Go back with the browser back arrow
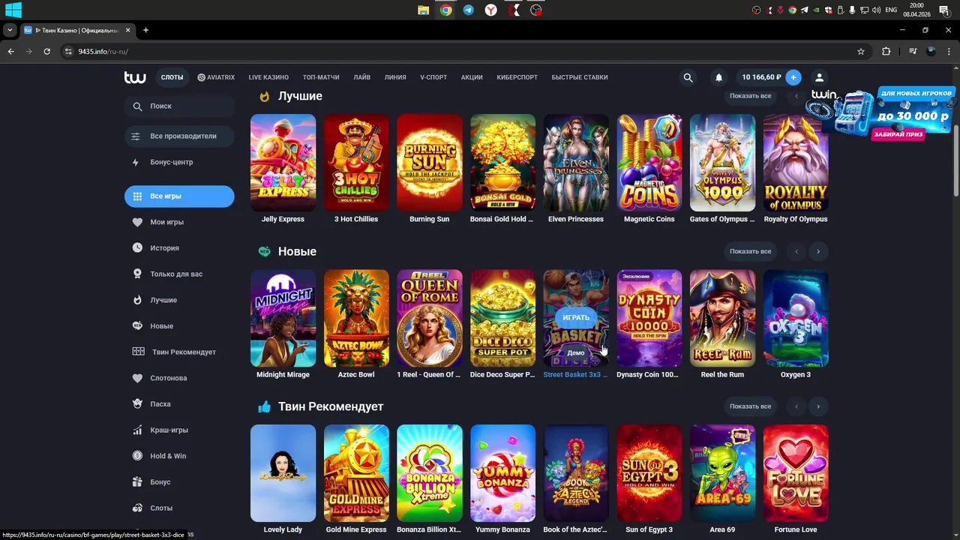The image size is (960, 540). tap(10, 52)
